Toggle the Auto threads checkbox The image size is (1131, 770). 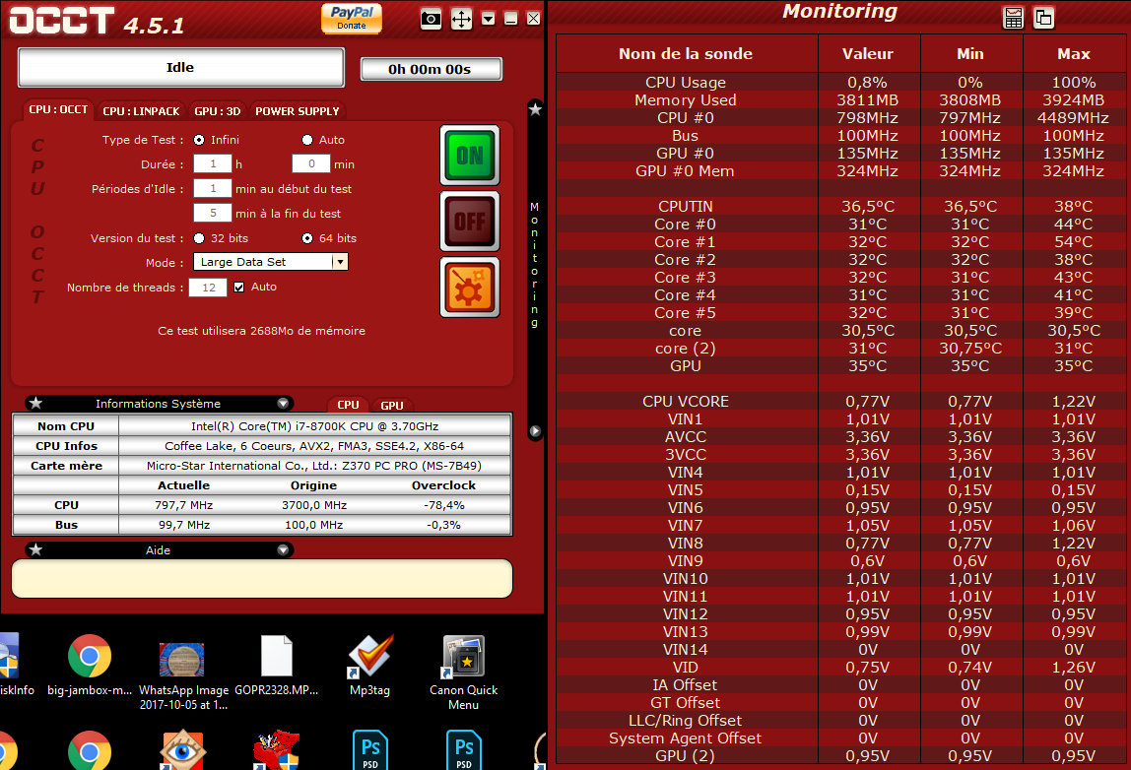(x=238, y=287)
